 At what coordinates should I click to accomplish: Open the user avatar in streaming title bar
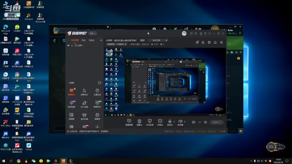click(184, 33)
